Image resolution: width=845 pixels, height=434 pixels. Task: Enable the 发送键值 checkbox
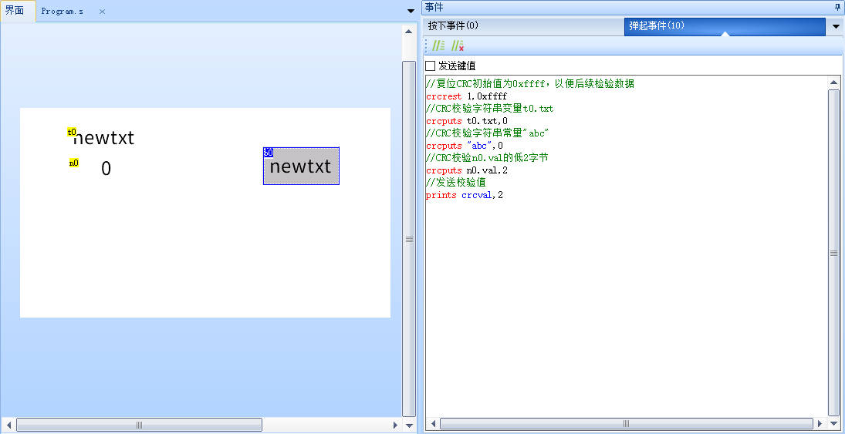(x=431, y=66)
